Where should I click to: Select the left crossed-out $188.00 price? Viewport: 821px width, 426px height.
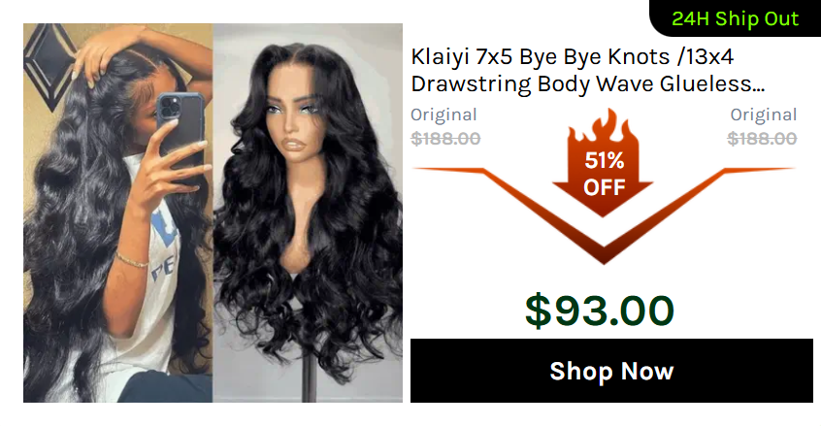click(x=445, y=139)
